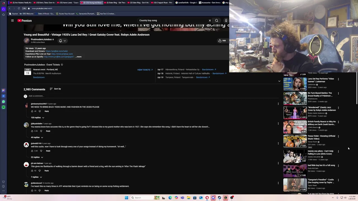Viewport: 358px width, 201px height.
Task: Switch to 'Are Vtubers Really that...' browser tab
Action: pyautogui.click(x=21, y=3)
